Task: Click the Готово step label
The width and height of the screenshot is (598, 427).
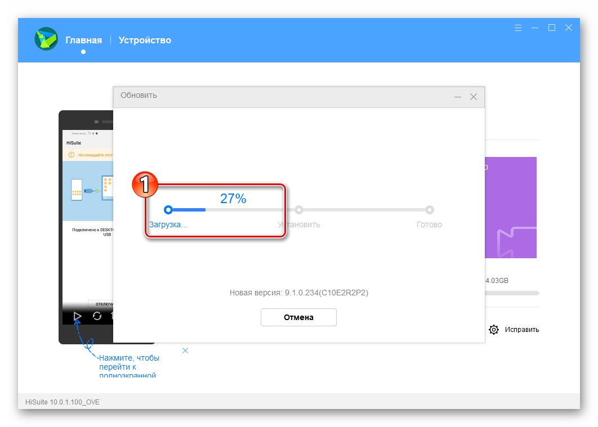Action: point(429,224)
